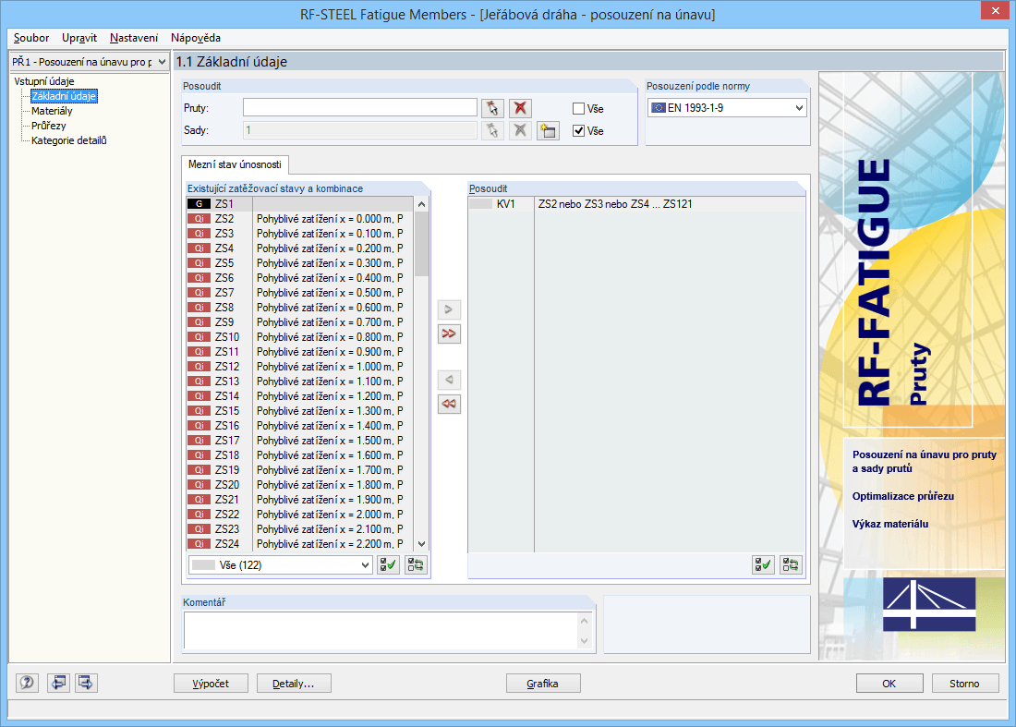
Task: Click the Qi badge of ZS24
Action: tap(199, 543)
